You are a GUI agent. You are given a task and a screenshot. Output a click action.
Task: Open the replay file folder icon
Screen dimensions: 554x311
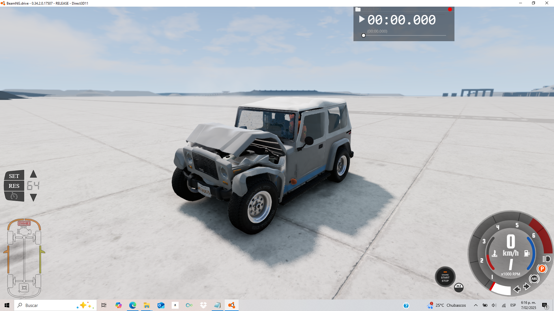[358, 9]
